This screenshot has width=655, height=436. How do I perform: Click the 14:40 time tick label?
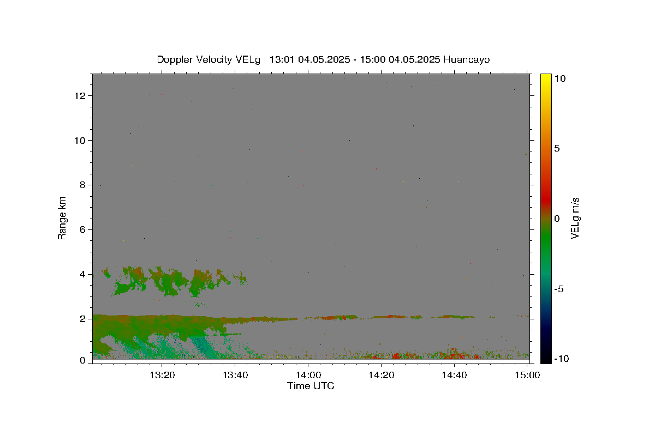454,375
